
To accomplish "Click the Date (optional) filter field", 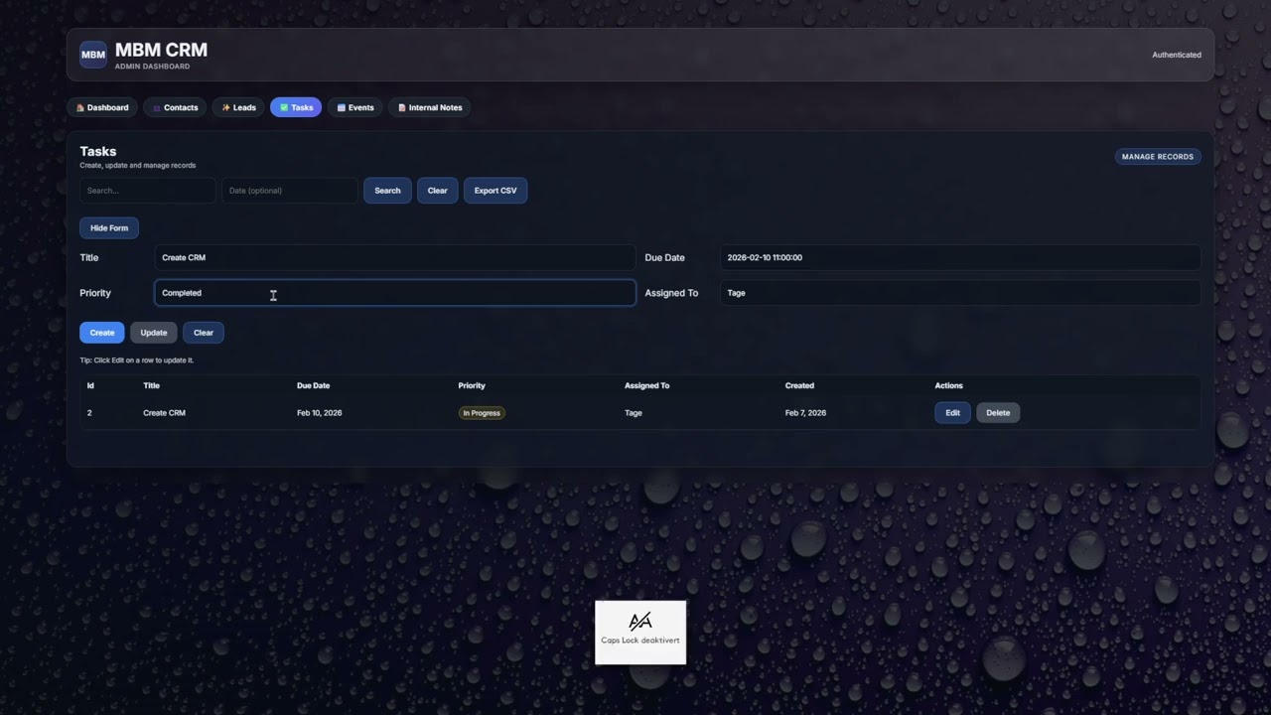I will pos(290,191).
